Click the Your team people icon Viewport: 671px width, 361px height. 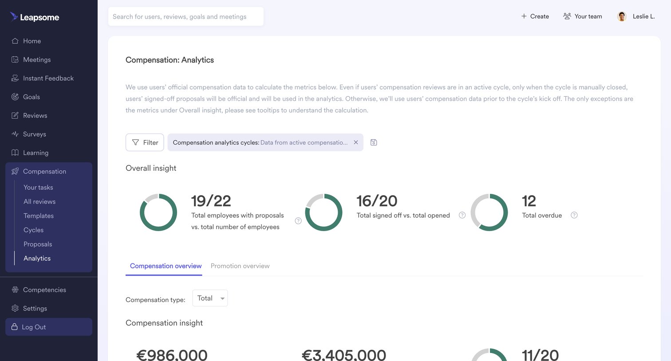[x=567, y=16]
